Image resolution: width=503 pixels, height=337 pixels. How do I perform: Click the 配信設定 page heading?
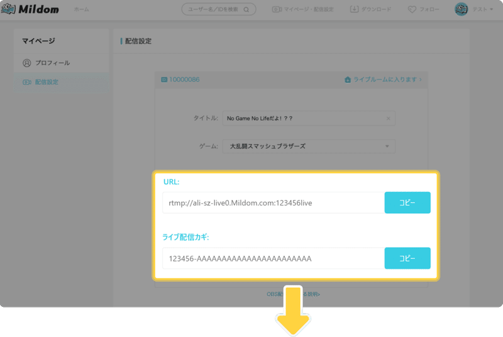(138, 41)
